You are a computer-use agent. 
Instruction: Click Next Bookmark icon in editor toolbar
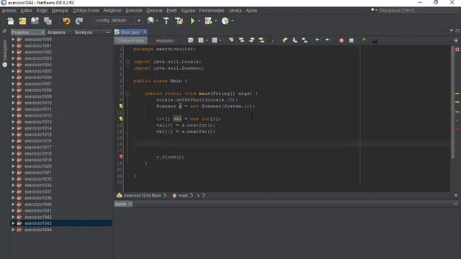(295, 40)
